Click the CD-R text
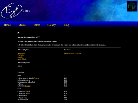 (x=19, y=66)
